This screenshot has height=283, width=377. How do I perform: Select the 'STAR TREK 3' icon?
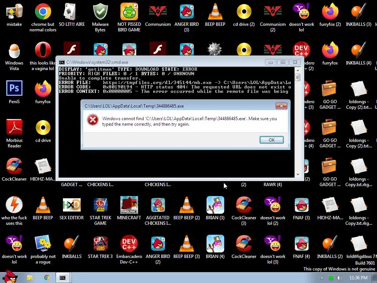[x=100, y=247]
